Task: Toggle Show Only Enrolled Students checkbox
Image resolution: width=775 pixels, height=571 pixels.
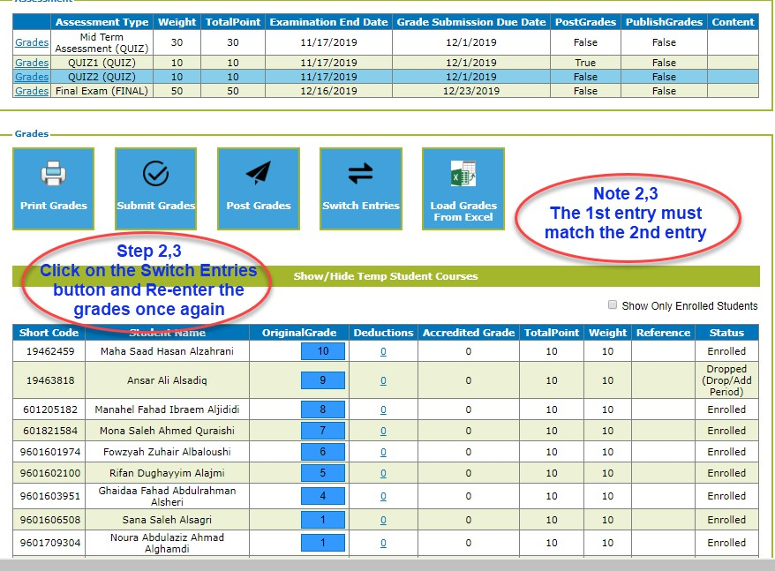Action: tap(613, 305)
